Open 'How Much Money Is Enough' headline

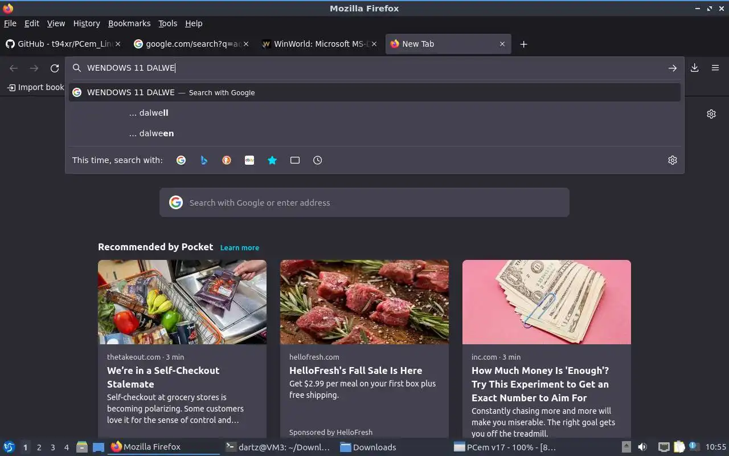(x=540, y=384)
